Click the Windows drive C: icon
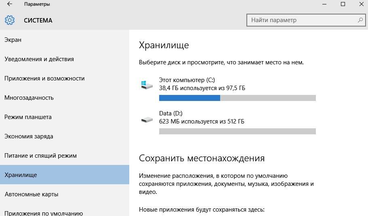 tap(147, 84)
